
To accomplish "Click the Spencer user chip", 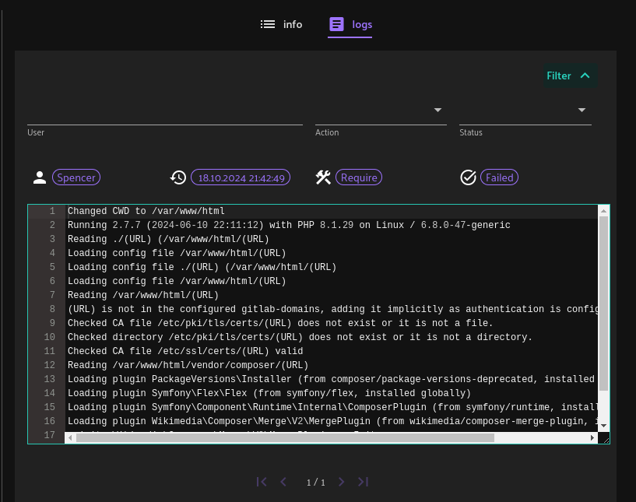I will point(76,177).
